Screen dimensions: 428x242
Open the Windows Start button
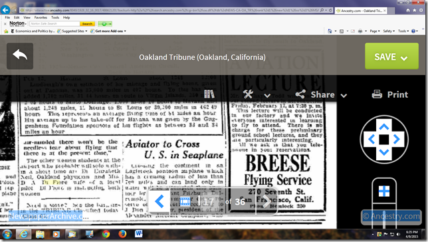click(x=7, y=234)
